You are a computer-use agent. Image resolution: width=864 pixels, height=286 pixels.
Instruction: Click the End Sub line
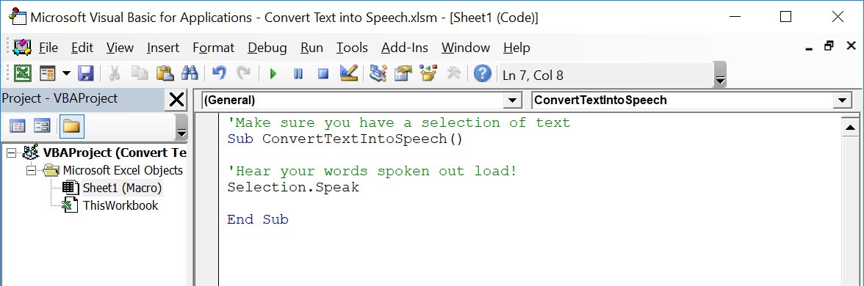click(258, 219)
